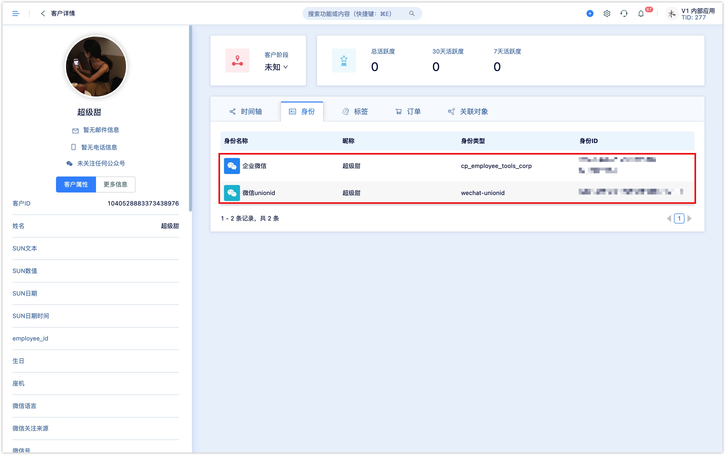Open the headset support icon
Screen dimensions: 725x455
tap(624, 13)
